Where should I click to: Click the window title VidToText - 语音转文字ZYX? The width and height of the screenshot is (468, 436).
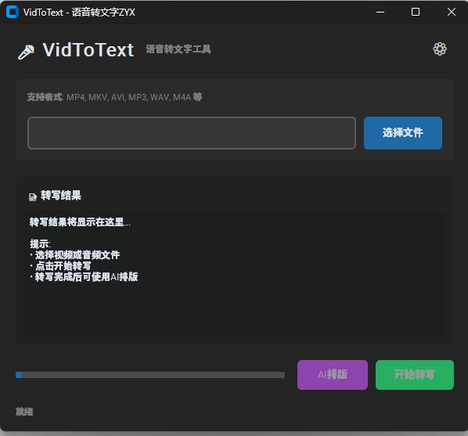coord(79,13)
